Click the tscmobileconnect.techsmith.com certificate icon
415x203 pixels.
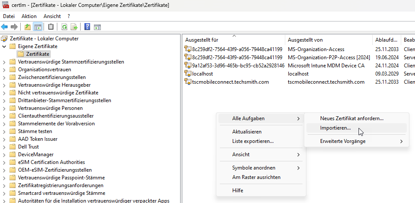tap(188, 82)
